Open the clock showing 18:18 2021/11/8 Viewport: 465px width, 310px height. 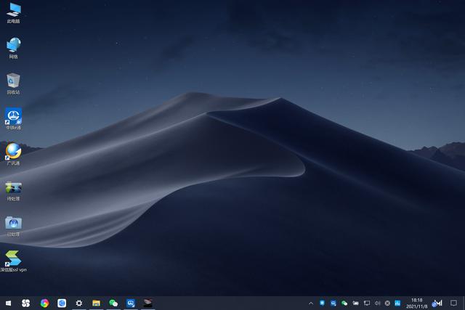[416, 303]
